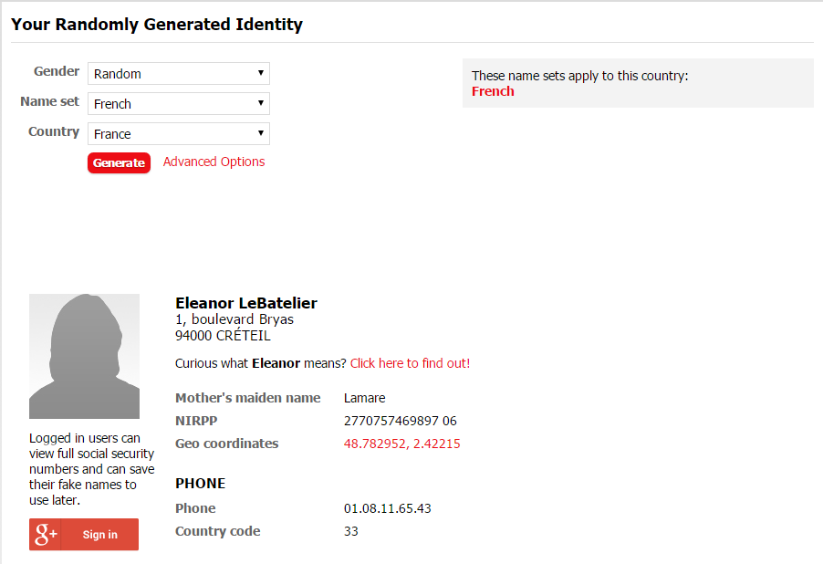This screenshot has height=564, width=823.
Task: Click the phone number 01.08.11.65.43
Action: coord(387,508)
